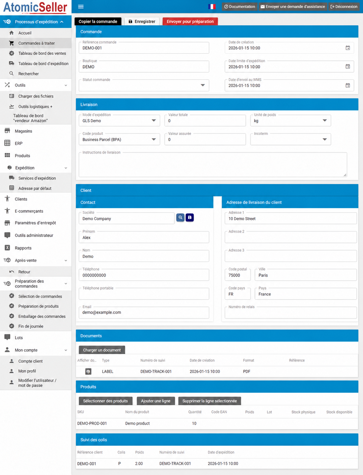Click the Clients person icon

[x=7, y=199]
